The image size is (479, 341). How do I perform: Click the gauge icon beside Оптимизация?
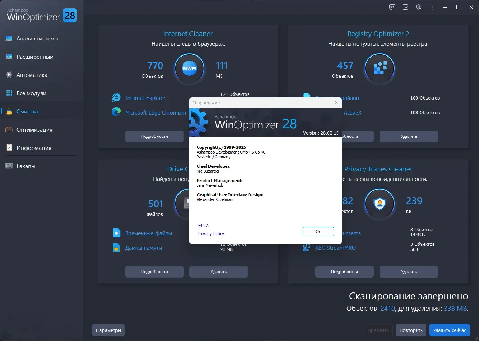pyautogui.click(x=9, y=130)
